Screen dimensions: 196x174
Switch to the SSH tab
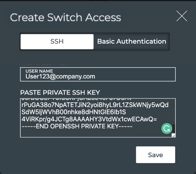[x=57, y=42]
